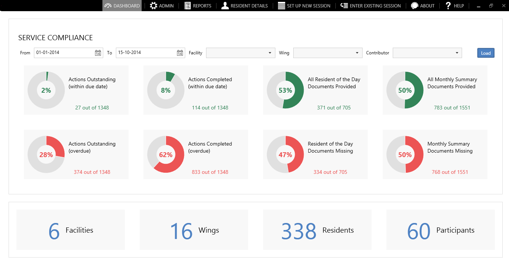
Task: Choose ENTER EXISTING SESSION label
Action: [x=375, y=6]
